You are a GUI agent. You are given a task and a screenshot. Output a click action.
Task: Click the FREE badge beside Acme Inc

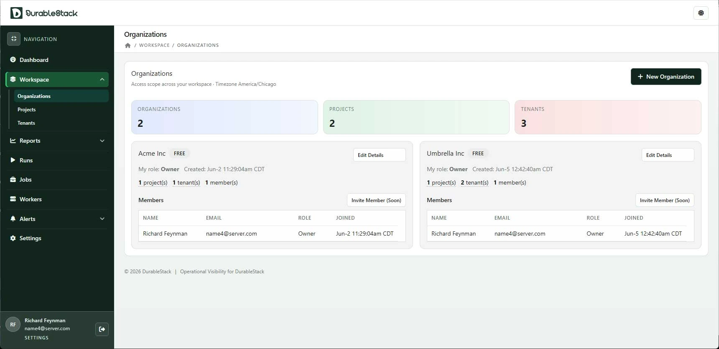point(179,154)
